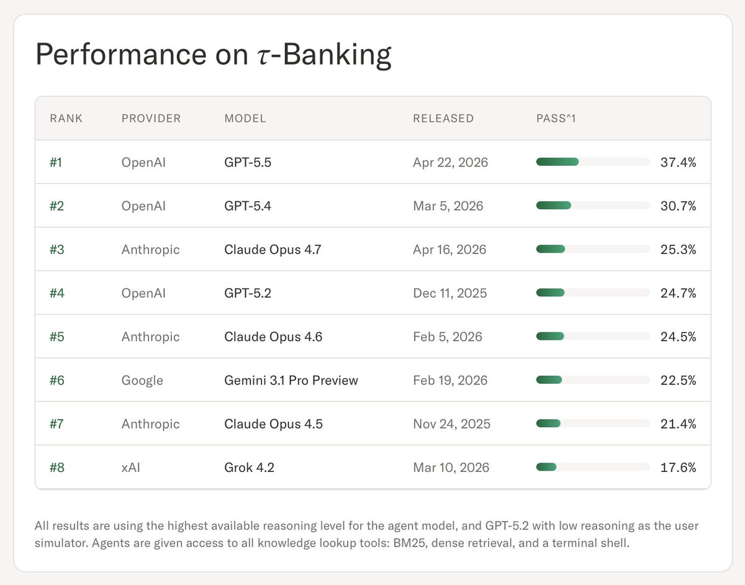Click the Apr 16, 2026 release date
This screenshot has width=745, height=585.
449,250
